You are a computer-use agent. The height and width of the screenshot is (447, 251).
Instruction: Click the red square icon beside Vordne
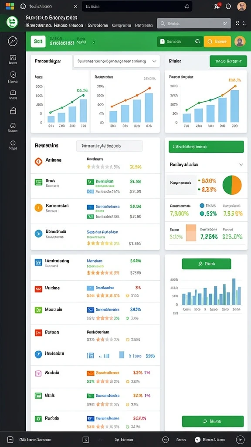[38, 289]
